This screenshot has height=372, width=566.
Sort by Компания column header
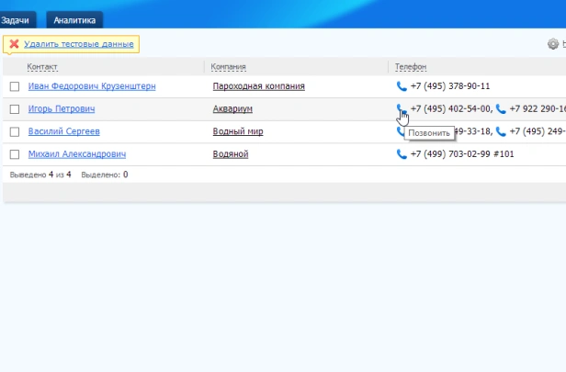tap(228, 67)
